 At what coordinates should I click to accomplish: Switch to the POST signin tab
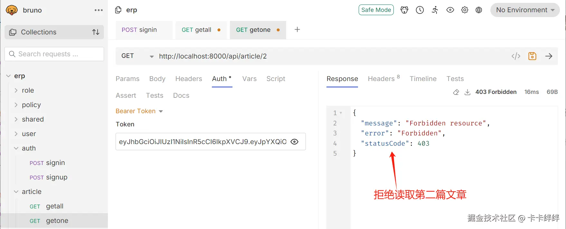pyautogui.click(x=144, y=30)
